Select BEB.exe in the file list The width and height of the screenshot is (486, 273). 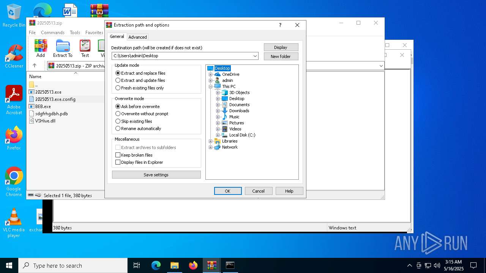pos(43,107)
